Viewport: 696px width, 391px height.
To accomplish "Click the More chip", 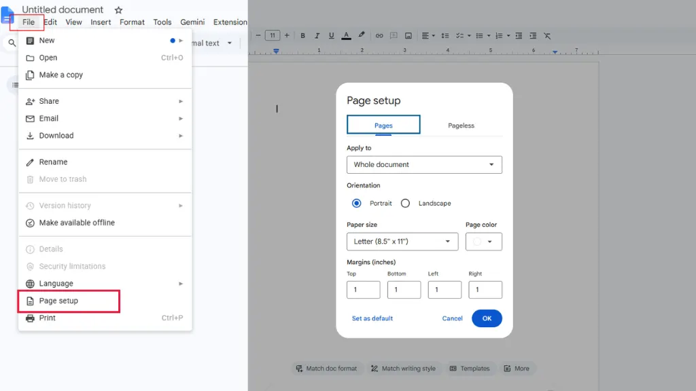I will (517, 369).
